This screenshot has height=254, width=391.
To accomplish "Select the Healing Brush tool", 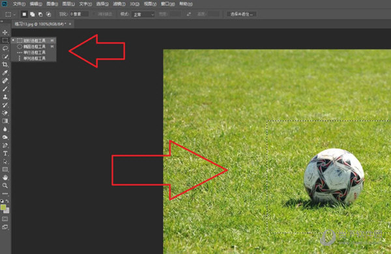I will click(x=5, y=81).
